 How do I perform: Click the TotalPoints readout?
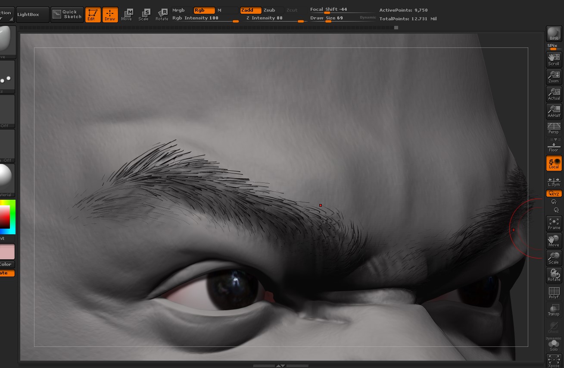(408, 19)
